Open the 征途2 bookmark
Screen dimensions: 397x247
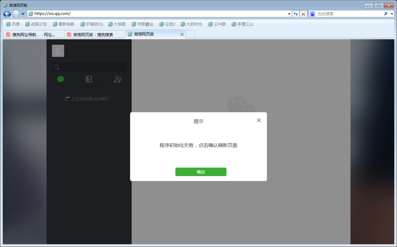tap(167, 24)
